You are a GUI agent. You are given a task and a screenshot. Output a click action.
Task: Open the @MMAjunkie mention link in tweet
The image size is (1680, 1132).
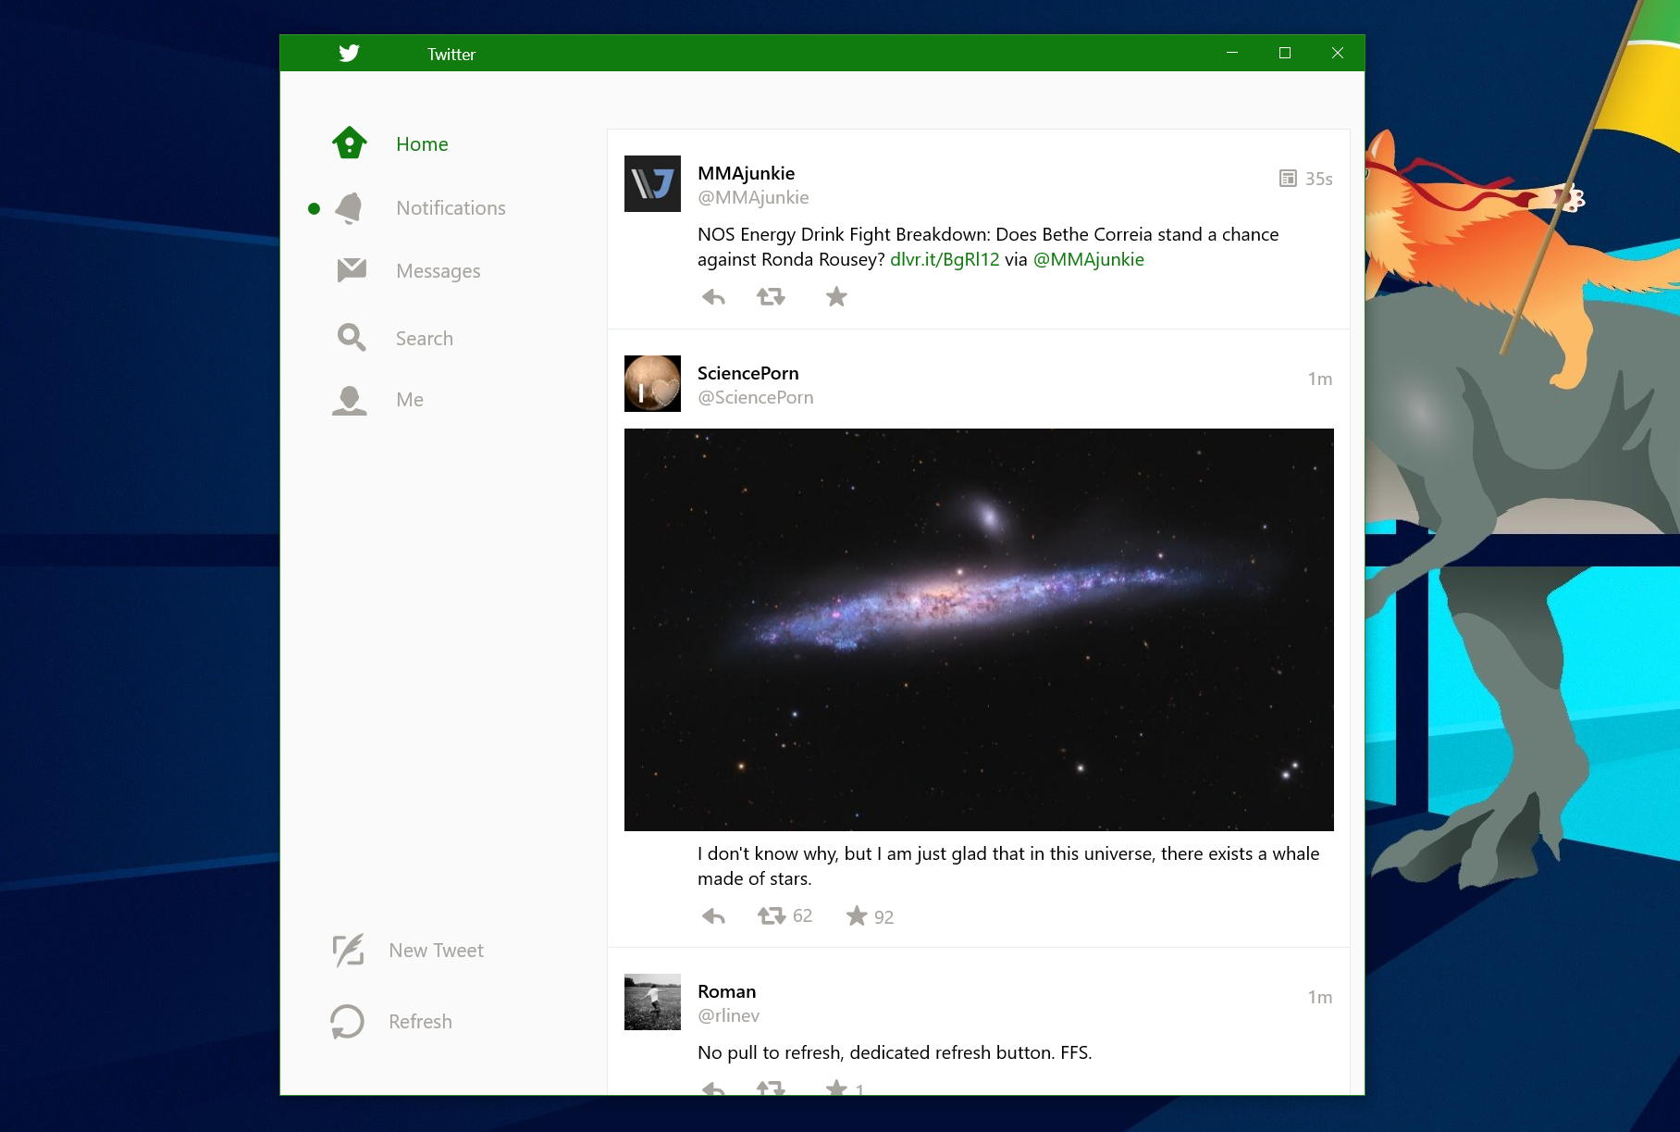[1088, 260]
